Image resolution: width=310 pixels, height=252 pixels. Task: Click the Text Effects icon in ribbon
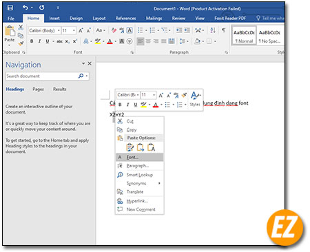86,41
